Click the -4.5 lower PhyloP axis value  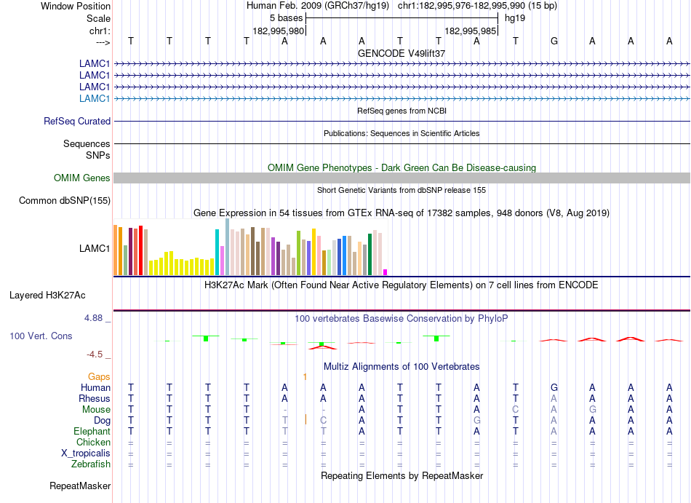95,355
